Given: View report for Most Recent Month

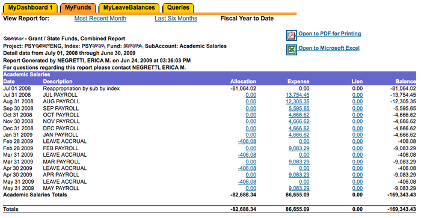Looking at the screenshot, I should pos(100,19).
